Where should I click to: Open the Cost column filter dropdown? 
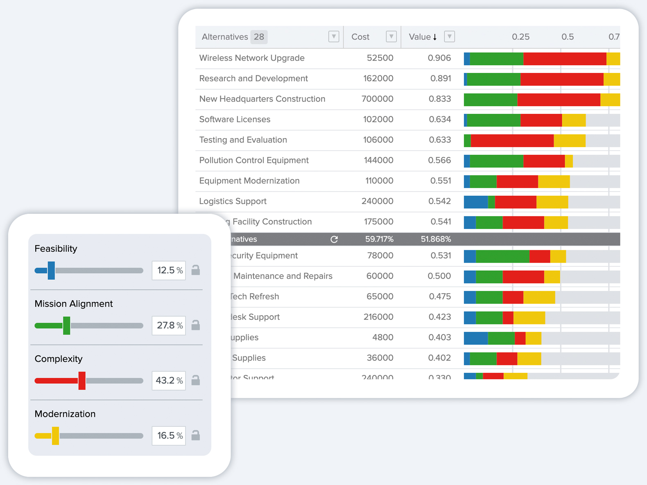pyautogui.click(x=391, y=37)
